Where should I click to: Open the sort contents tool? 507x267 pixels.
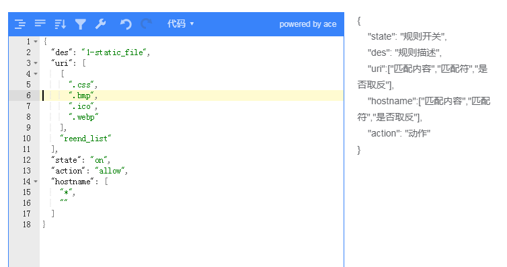click(x=61, y=24)
